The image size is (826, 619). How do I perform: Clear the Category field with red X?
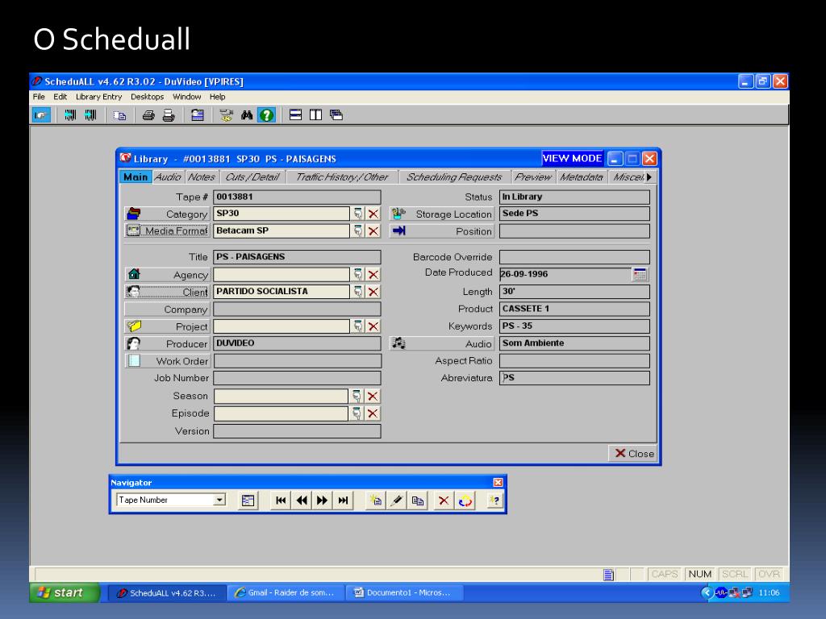click(373, 214)
